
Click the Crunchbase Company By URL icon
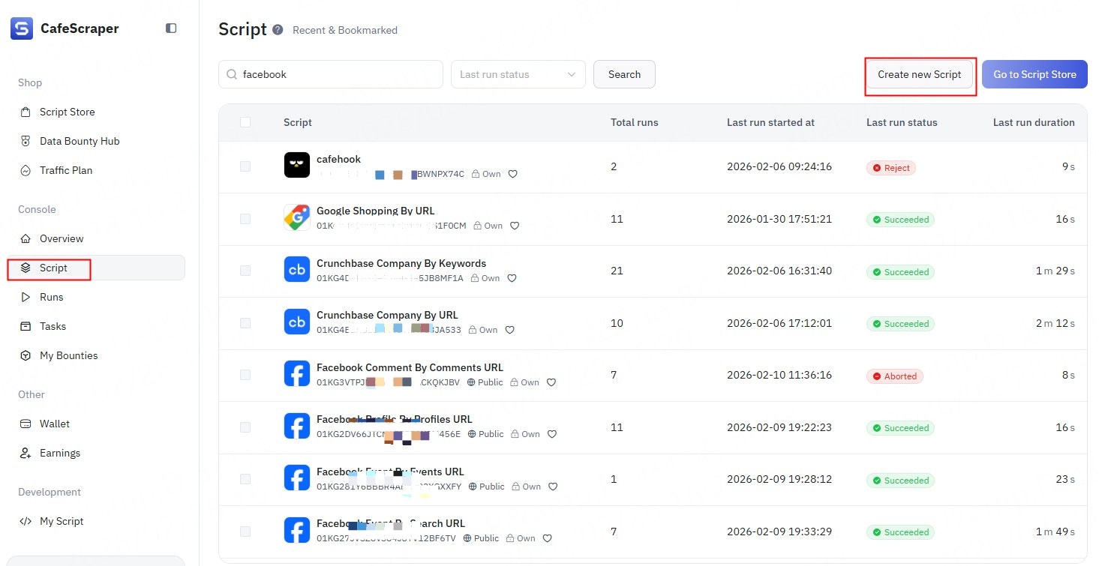297,322
